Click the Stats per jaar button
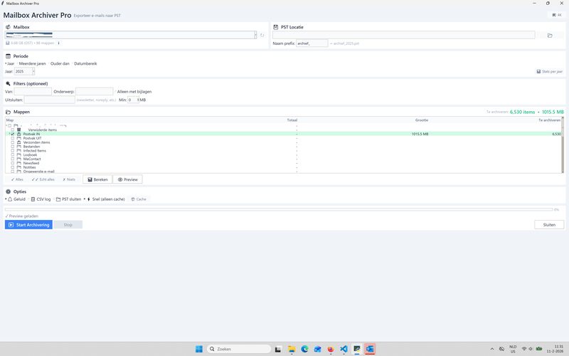The height and width of the screenshot is (356, 569). pyautogui.click(x=549, y=72)
